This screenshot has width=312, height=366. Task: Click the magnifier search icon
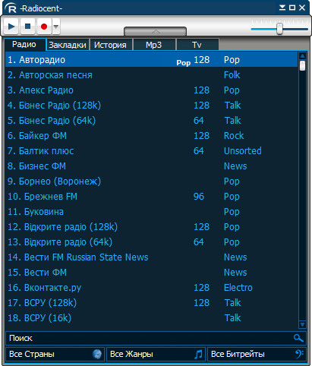click(298, 338)
